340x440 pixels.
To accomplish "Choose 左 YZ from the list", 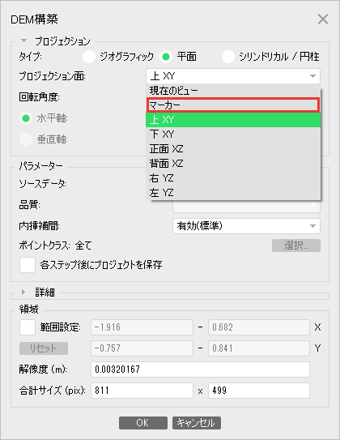I will [233, 193].
